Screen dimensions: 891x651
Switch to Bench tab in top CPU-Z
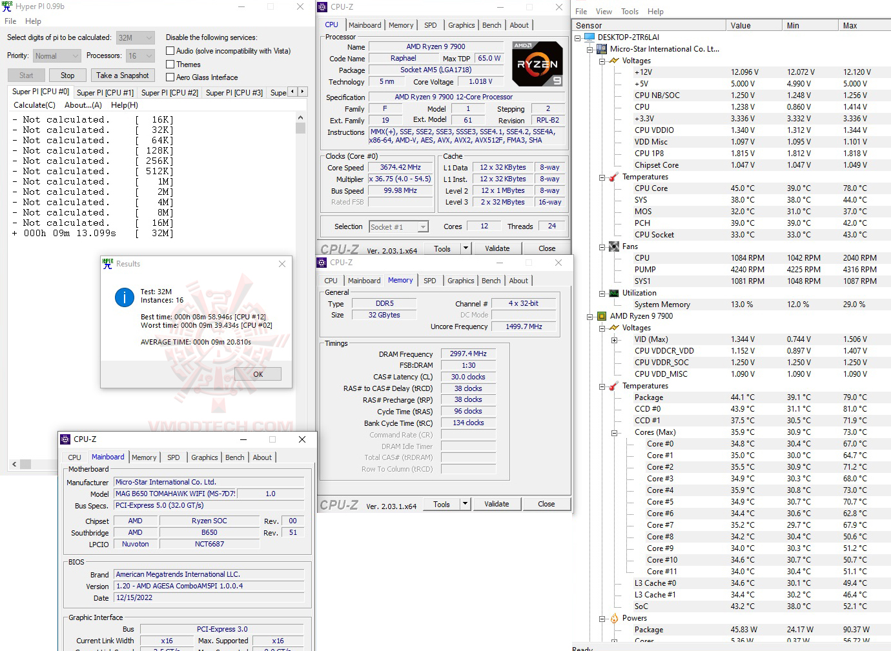click(x=492, y=25)
